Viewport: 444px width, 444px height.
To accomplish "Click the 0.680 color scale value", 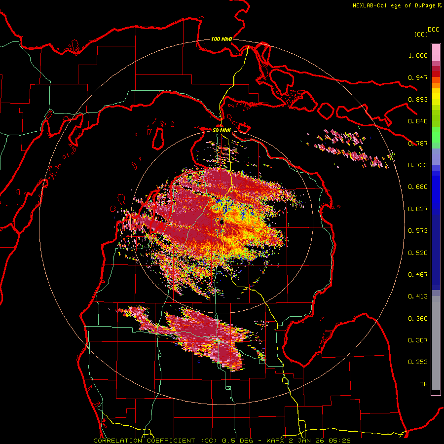I will 418,187.
